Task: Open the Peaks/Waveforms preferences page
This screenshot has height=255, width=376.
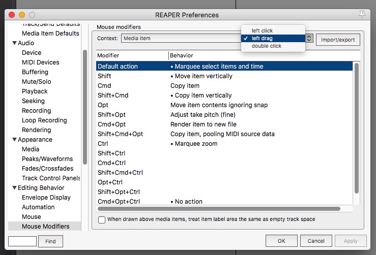Action: pos(47,159)
